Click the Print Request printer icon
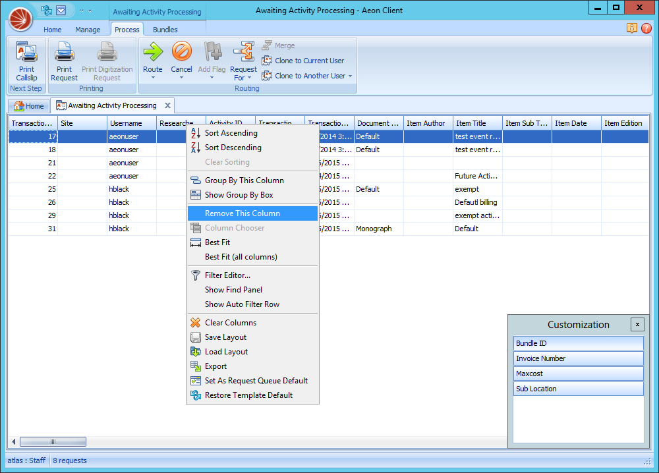 tap(64, 52)
